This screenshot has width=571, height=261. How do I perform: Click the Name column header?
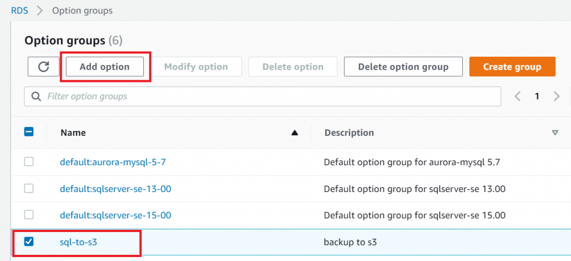pos(73,133)
